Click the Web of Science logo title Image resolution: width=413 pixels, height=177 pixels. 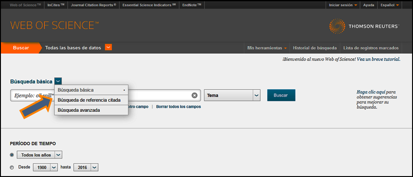pyautogui.click(x=54, y=25)
